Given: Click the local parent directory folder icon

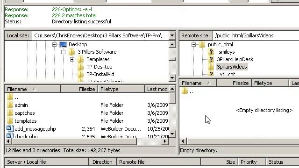Looking at the screenshot, I should click(x=10, y=97).
